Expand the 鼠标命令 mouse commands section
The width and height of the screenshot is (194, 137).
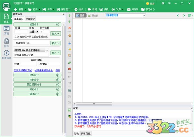[x=37, y=75]
